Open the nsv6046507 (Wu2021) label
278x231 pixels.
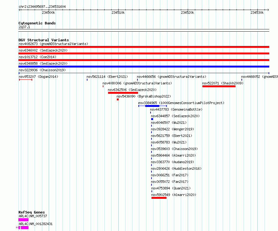(169, 123)
